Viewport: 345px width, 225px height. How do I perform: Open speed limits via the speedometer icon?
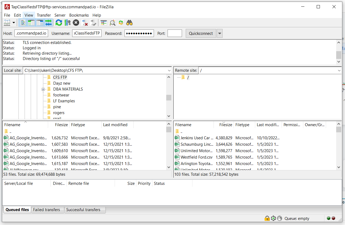point(280,218)
